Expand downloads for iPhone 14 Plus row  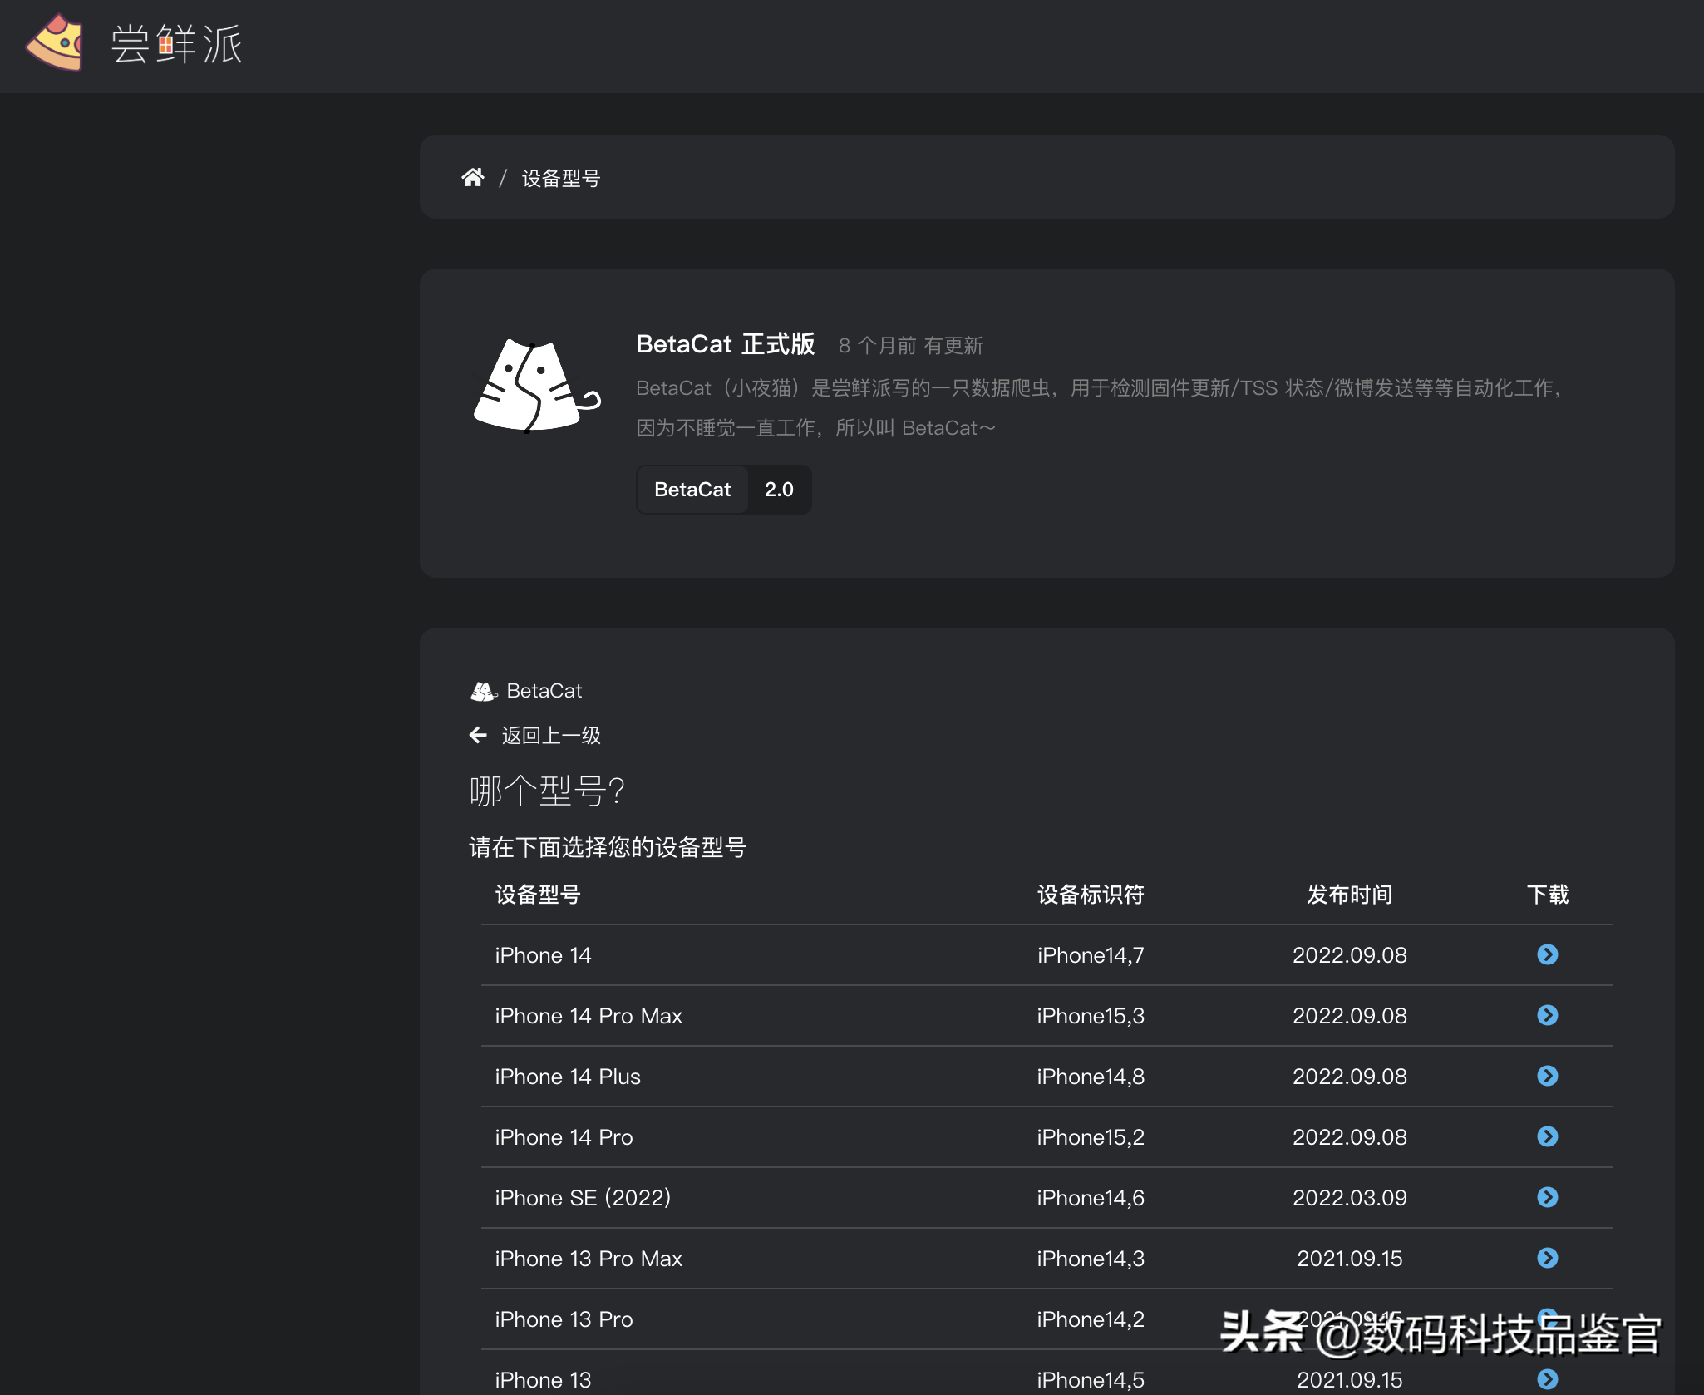click(x=1548, y=1077)
